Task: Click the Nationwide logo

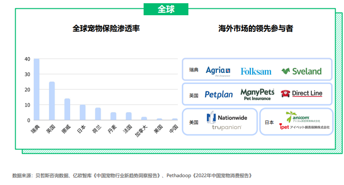Action: 227,117
